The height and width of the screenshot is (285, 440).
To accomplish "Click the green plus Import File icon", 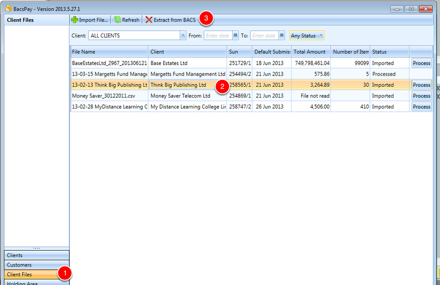I will [75, 20].
